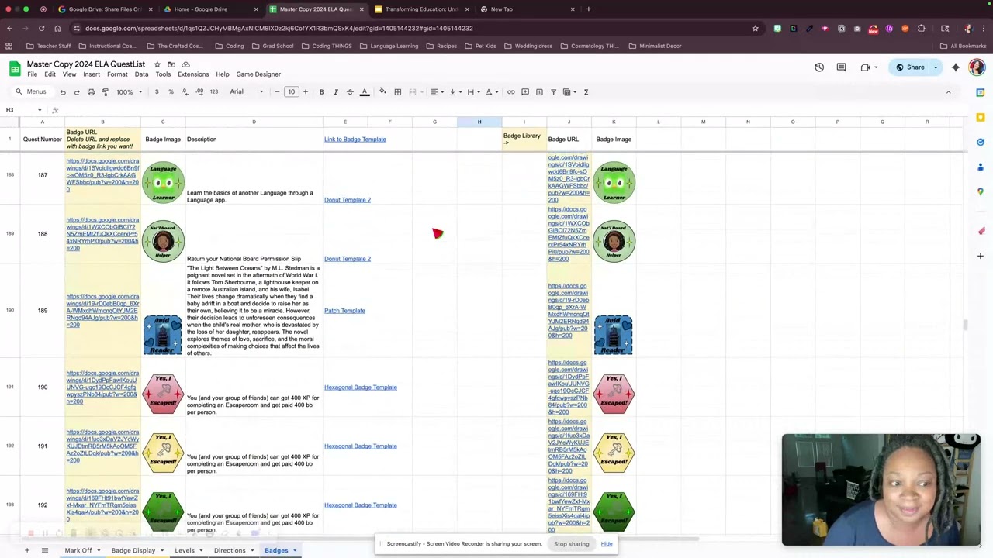Click Stop sharing button
The height and width of the screenshot is (558, 993).
pyautogui.click(x=572, y=544)
